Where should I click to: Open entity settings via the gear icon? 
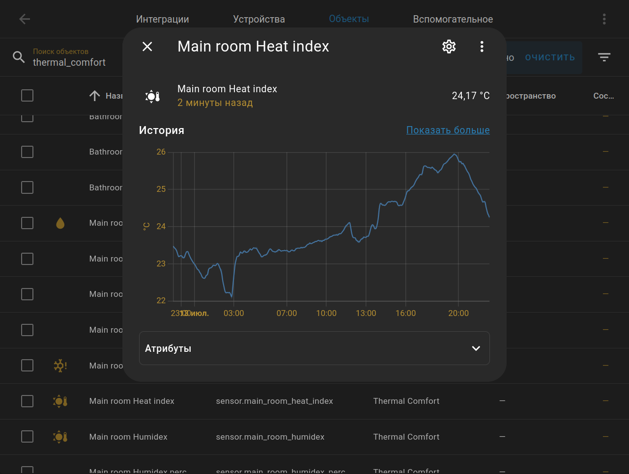pos(449,47)
